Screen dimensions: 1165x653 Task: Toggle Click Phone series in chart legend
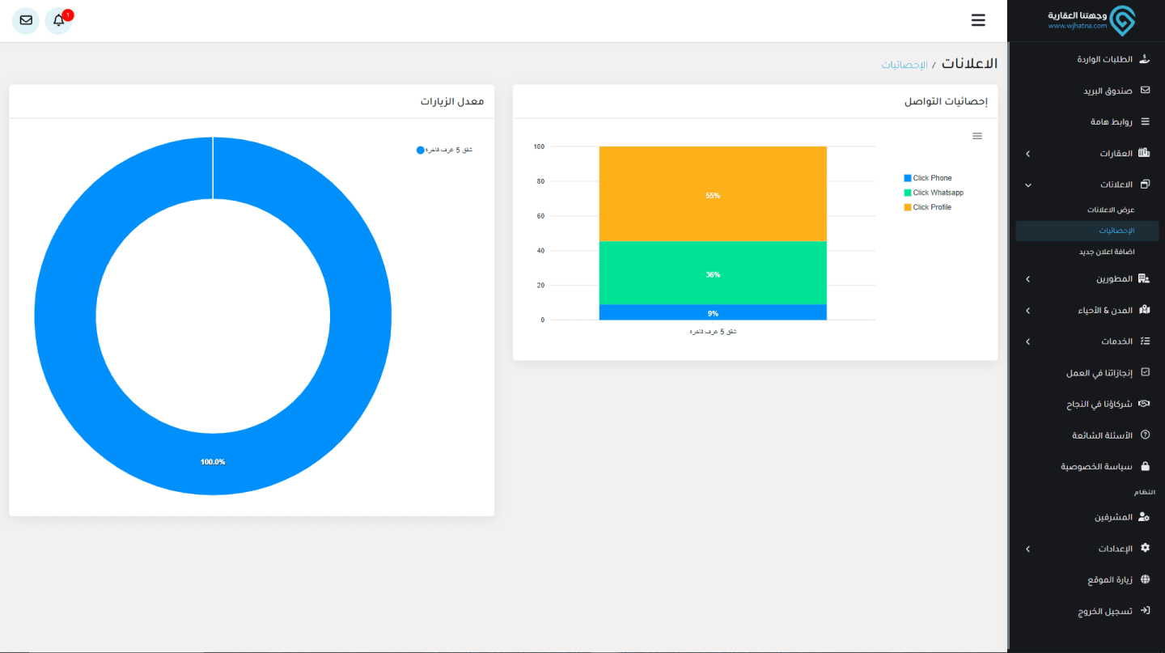click(931, 178)
